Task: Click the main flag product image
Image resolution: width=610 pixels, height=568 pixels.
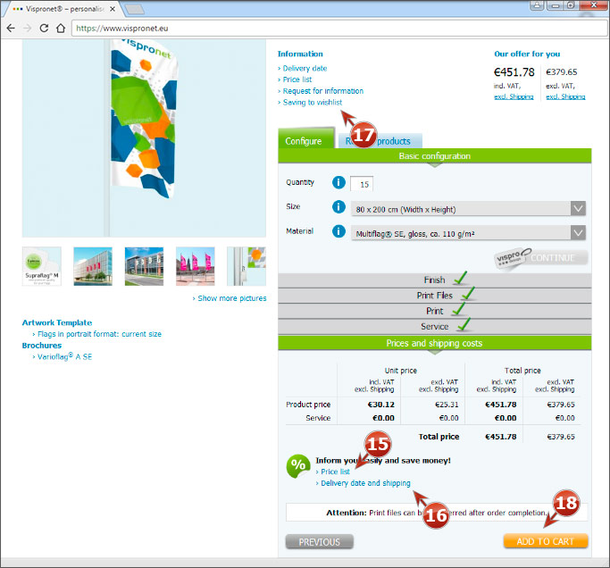Action: click(144, 138)
